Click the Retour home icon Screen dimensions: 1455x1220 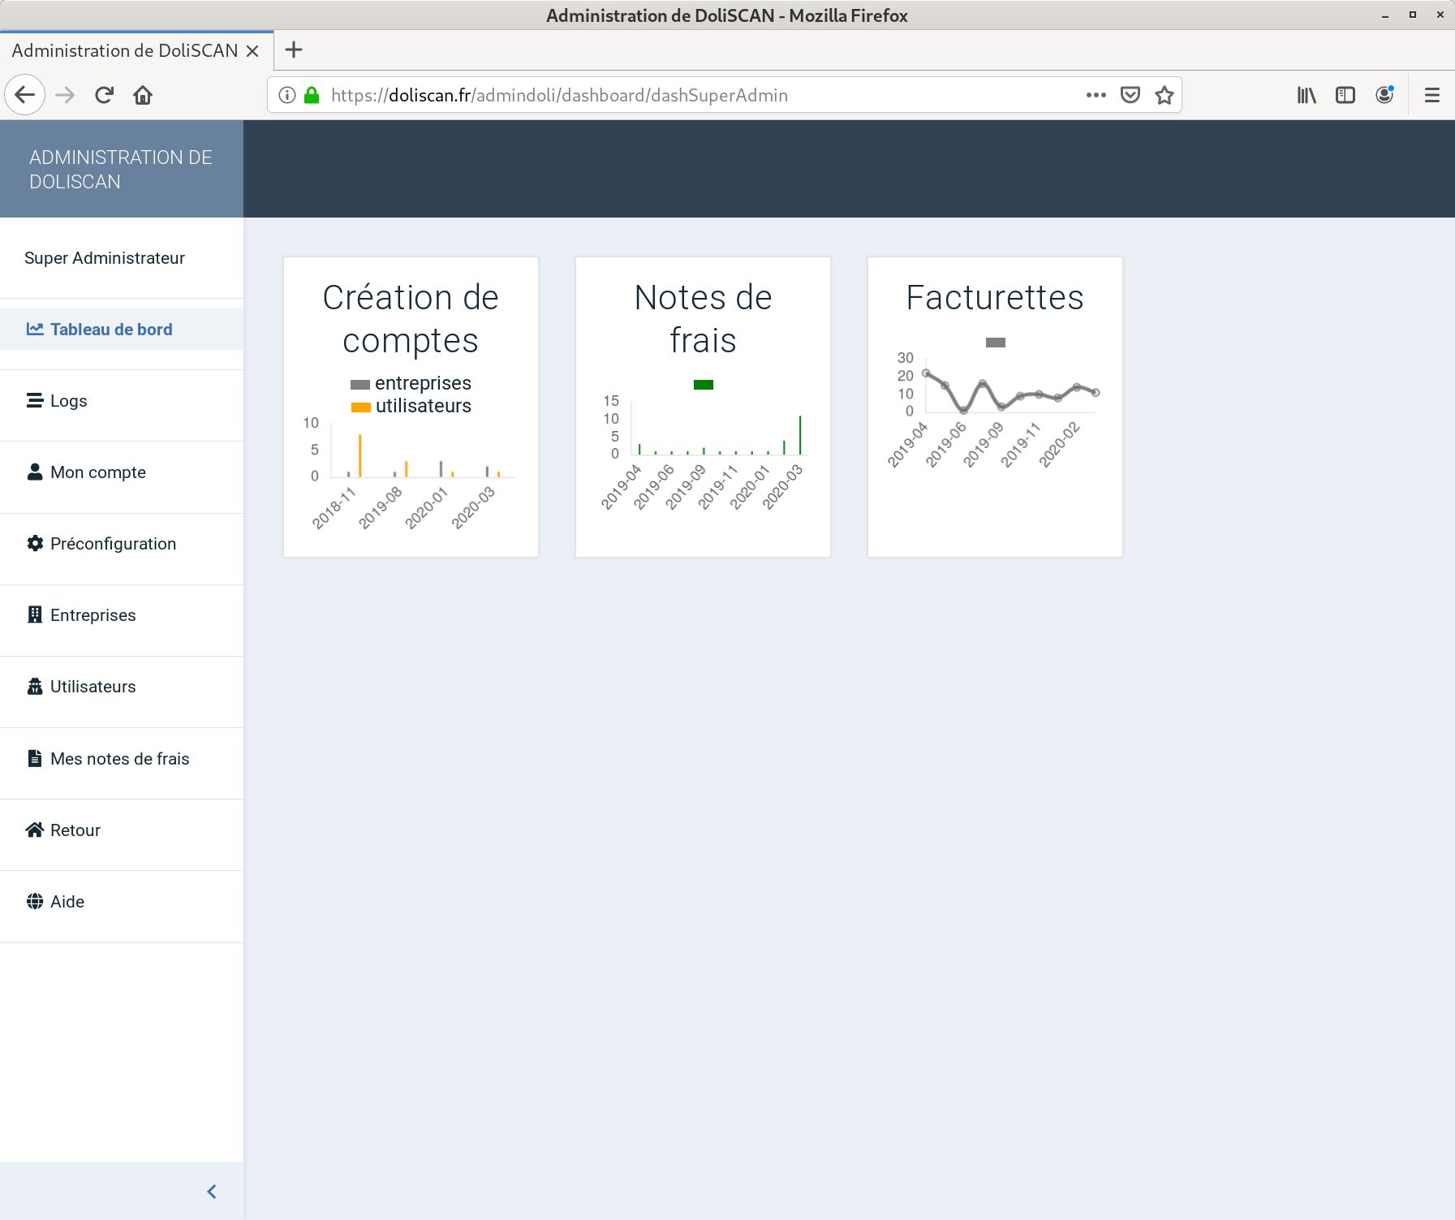point(35,830)
